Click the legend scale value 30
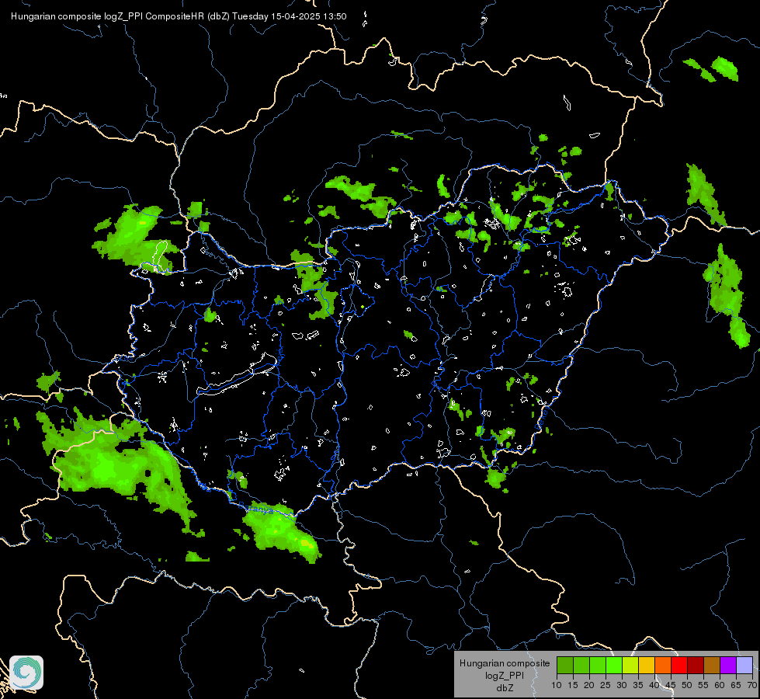Viewport: 760px width, 699px height. pyautogui.click(x=622, y=685)
